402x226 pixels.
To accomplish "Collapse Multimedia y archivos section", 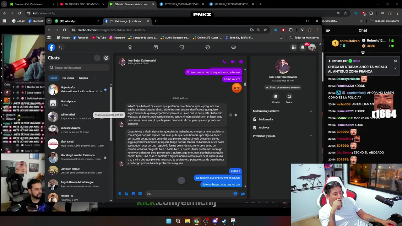I will click(x=311, y=111).
